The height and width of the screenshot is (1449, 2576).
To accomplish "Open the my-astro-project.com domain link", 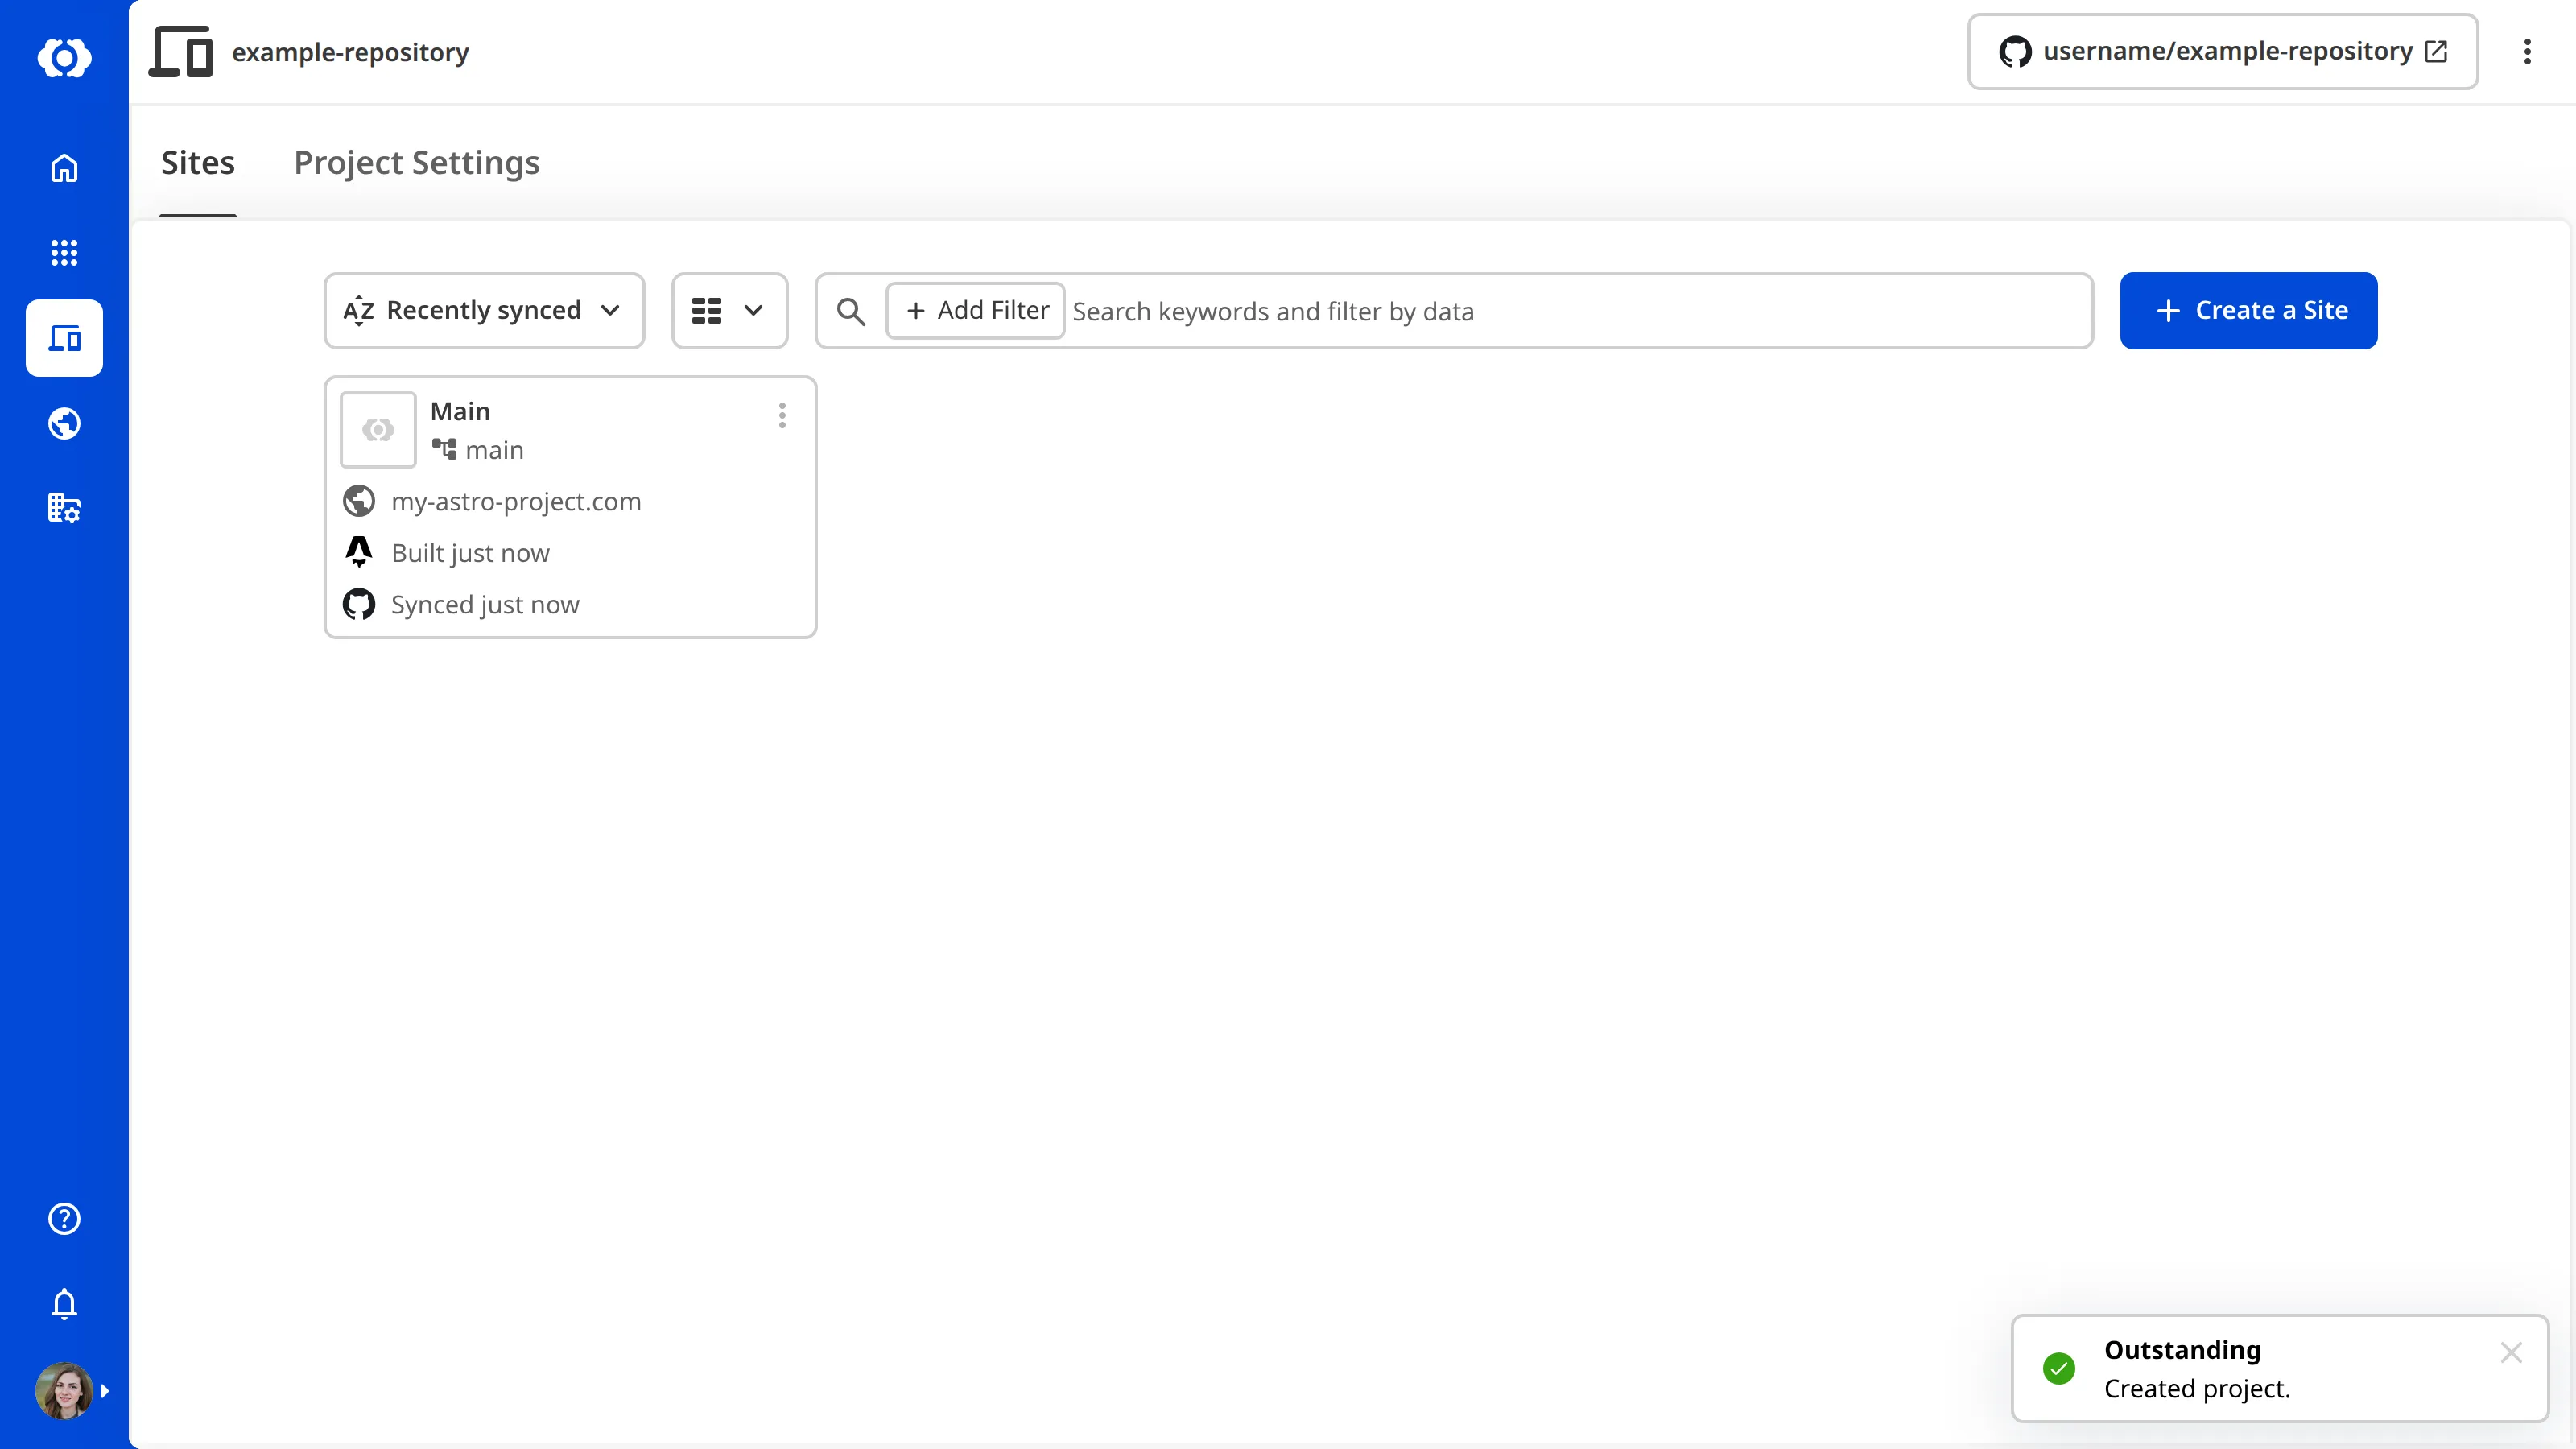I will click(516, 501).
